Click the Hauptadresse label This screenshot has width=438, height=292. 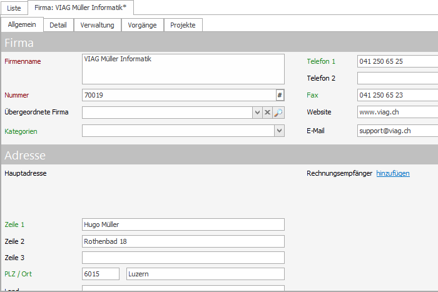coord(26,173)
